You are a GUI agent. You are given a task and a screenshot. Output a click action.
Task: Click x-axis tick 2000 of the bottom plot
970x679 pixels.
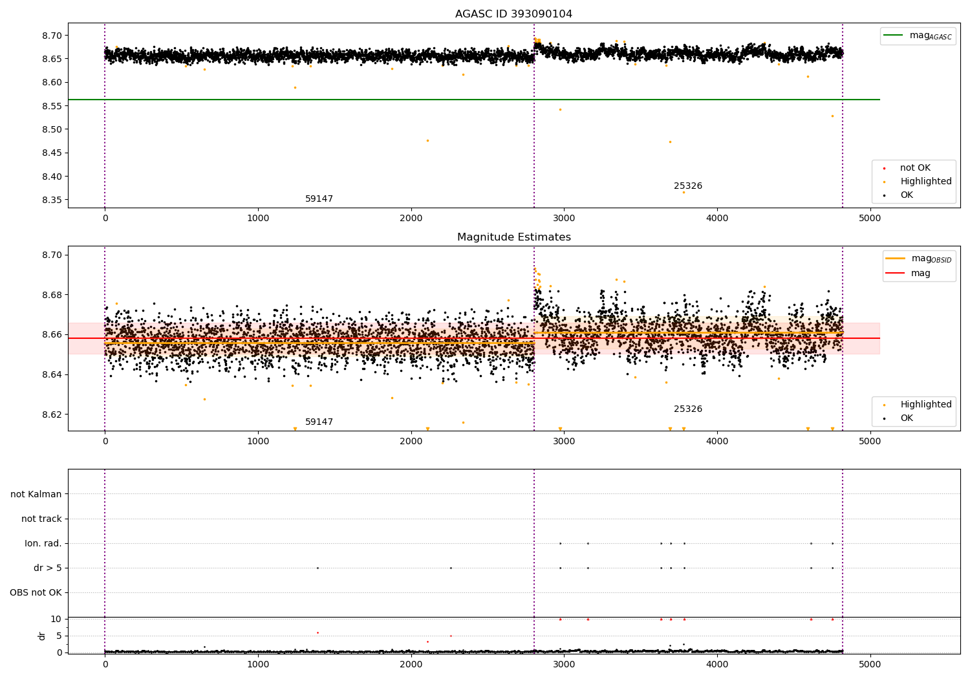click(x=411, y=664)
